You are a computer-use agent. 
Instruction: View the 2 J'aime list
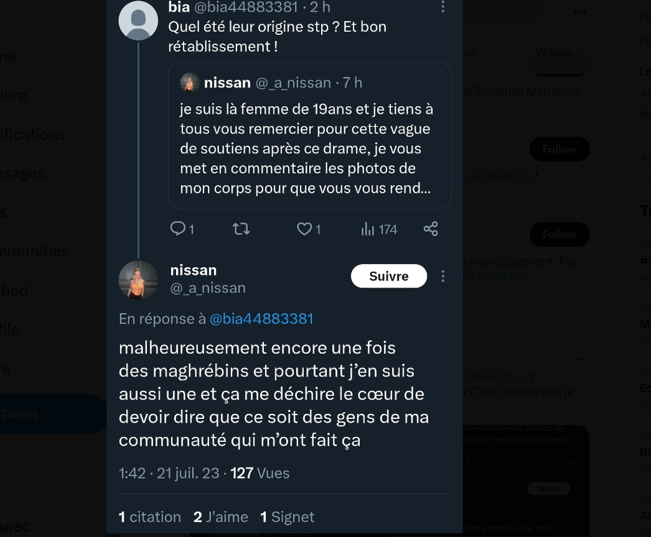click(x=221, y=517)
